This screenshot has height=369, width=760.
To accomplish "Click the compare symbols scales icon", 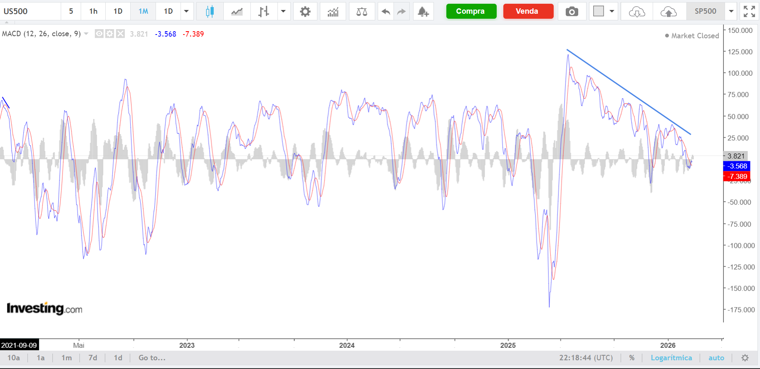I will (361, 11).
